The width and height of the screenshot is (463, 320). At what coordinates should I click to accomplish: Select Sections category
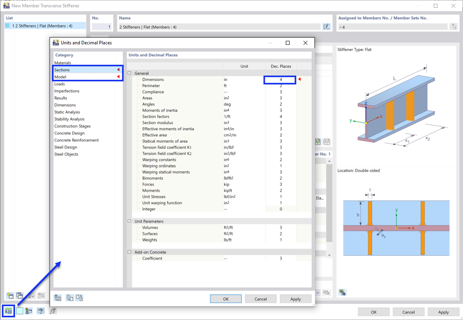pos(88,70)
